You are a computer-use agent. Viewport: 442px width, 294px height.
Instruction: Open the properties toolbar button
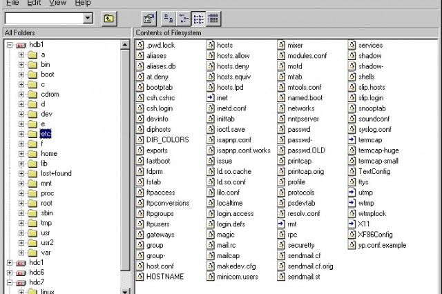pyautogui.click(x=148, y=18)
